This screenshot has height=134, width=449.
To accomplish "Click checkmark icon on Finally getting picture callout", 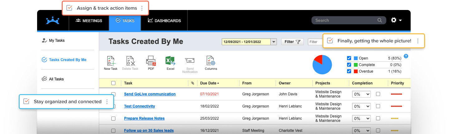I will coord(330,41).
